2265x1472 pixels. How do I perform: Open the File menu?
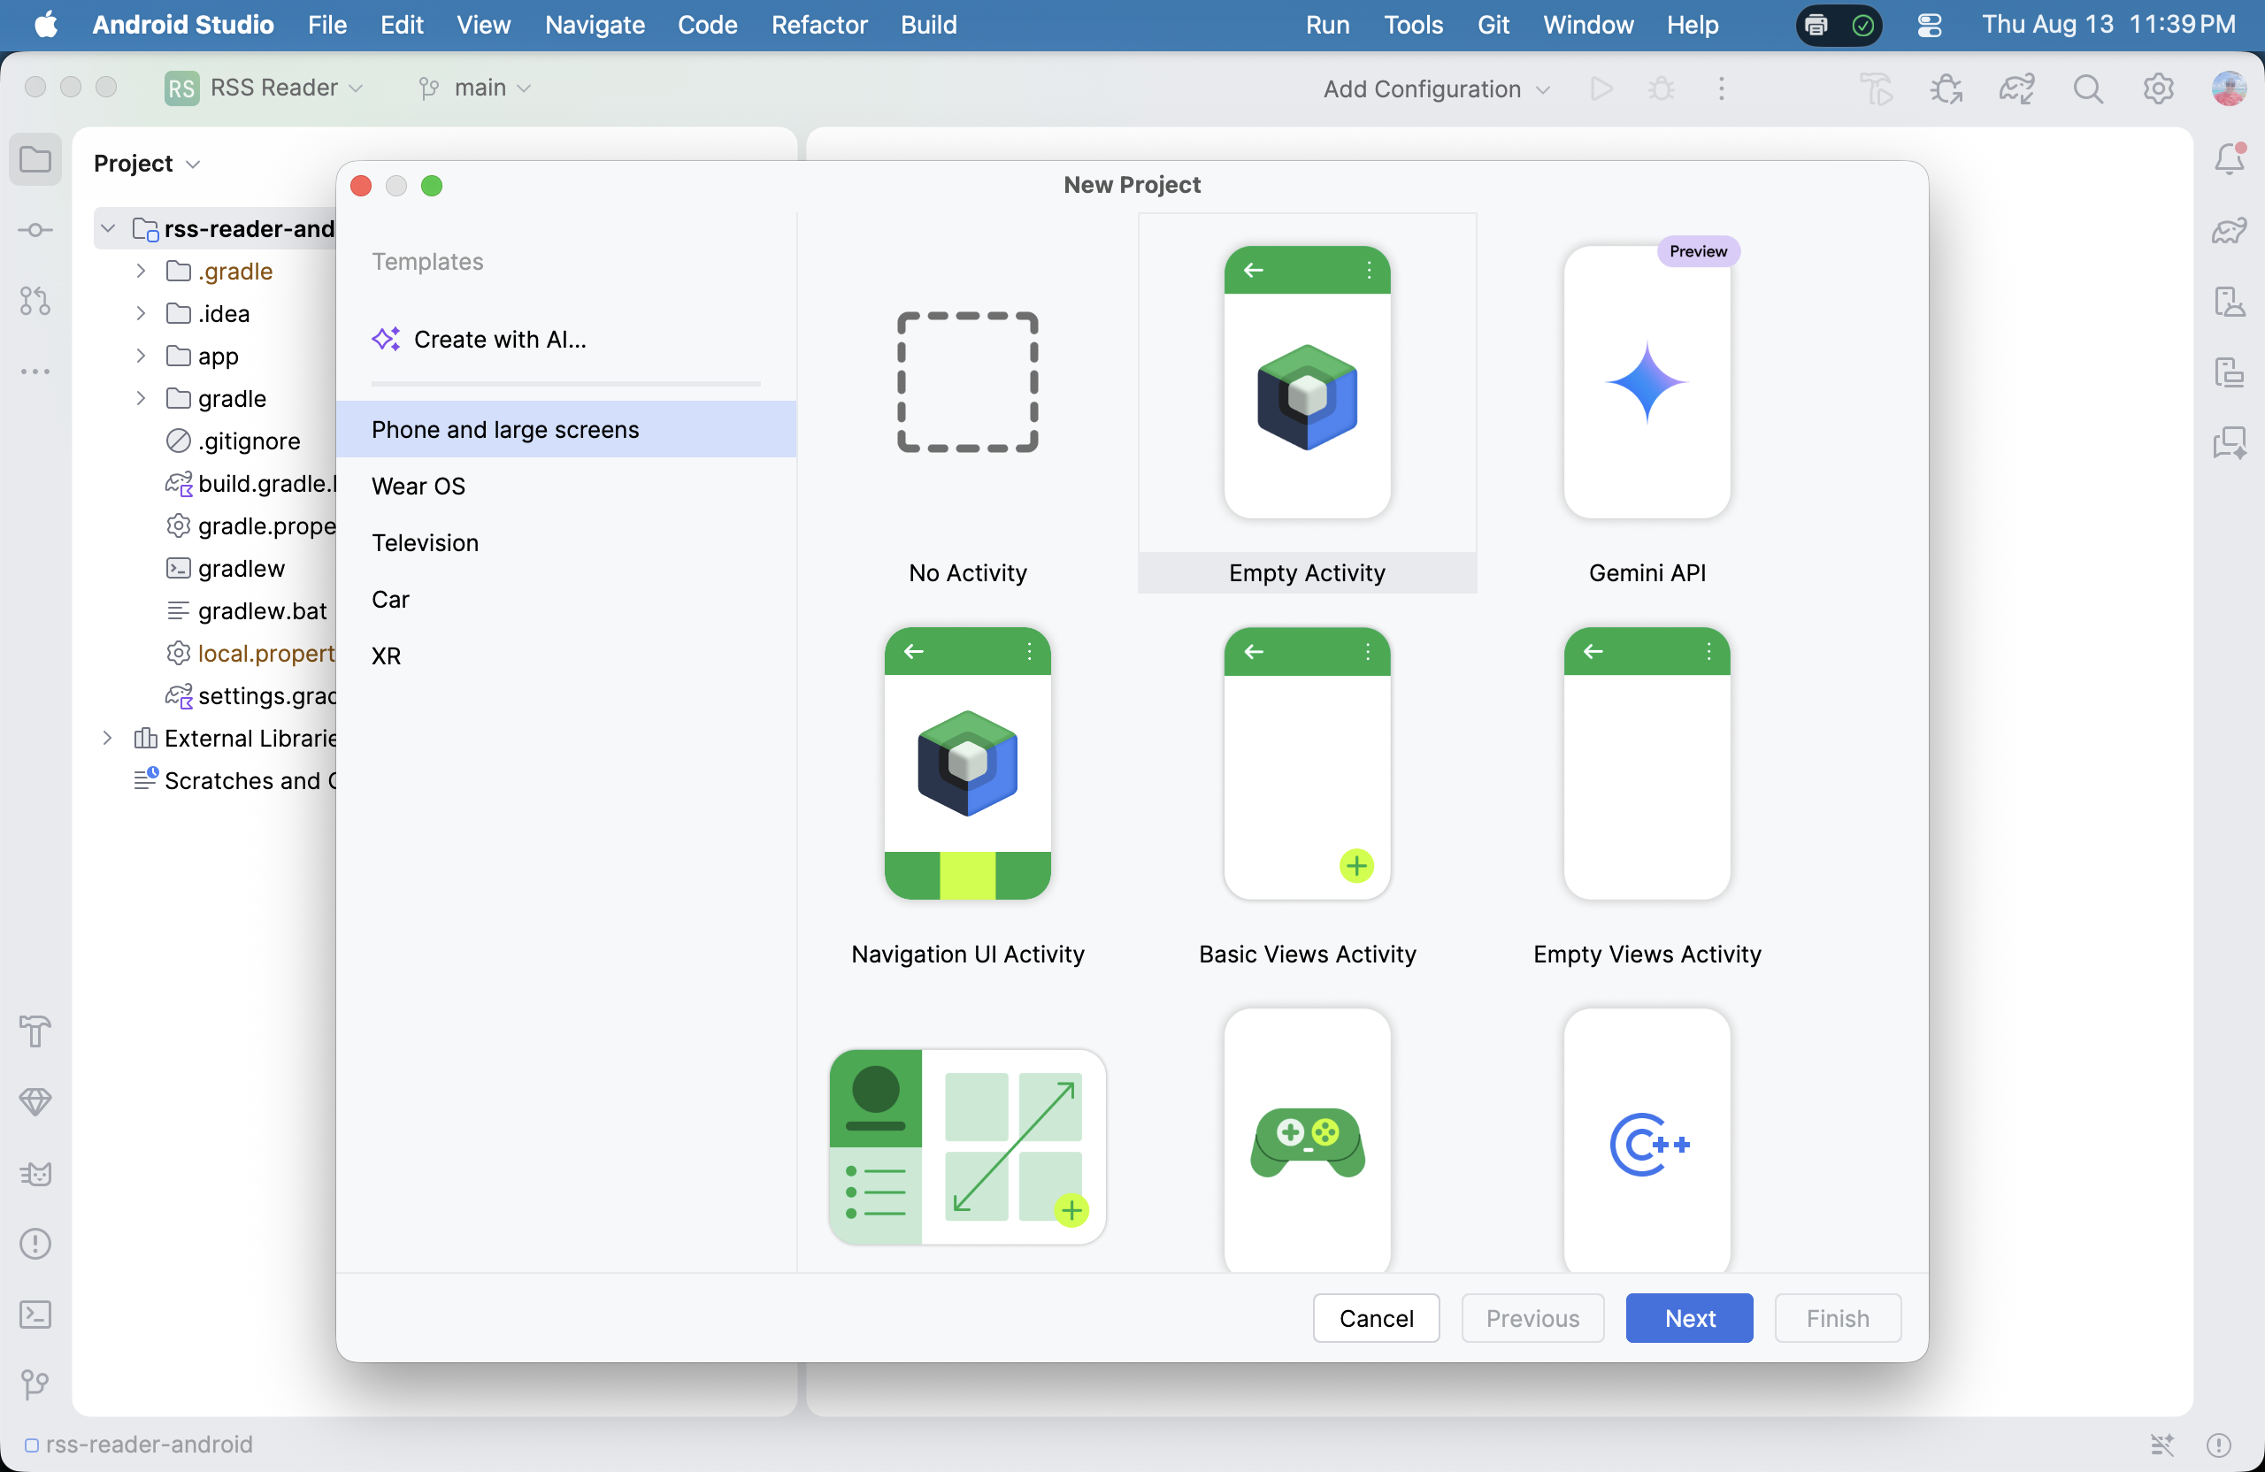[x=327, y=25]
